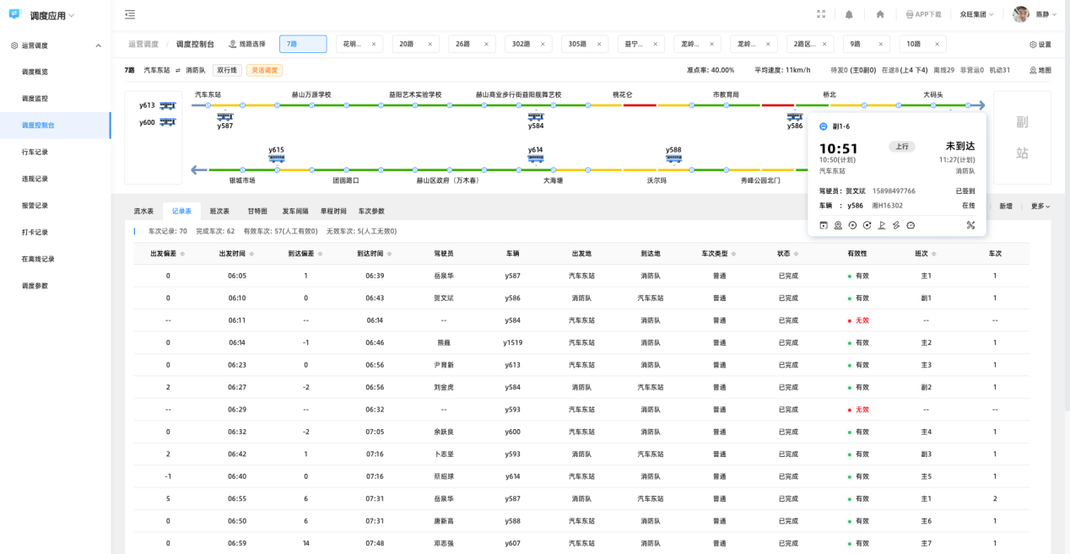Image resolution: width=1070 pixels, height=554 pixels.
Task: Click the tools icon at popup bottom right
Action: (x=970, y=225)
